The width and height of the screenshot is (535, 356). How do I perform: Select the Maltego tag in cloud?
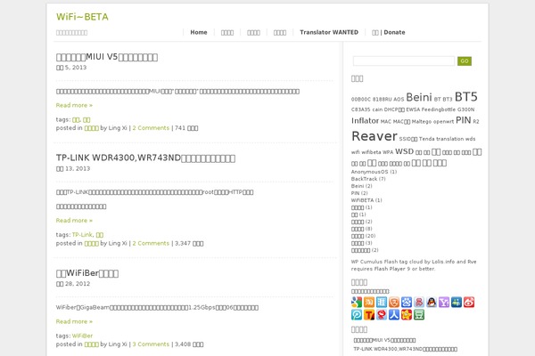tap(422, 122)
